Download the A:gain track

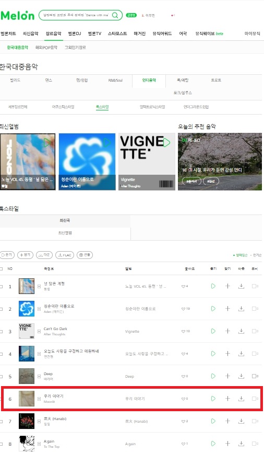(x=241, y=444)
